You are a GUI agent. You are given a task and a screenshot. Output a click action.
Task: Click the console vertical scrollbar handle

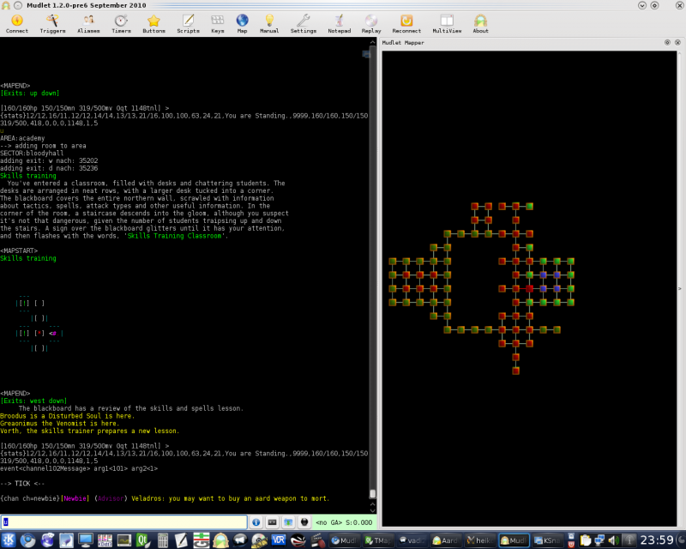[373, 494]
